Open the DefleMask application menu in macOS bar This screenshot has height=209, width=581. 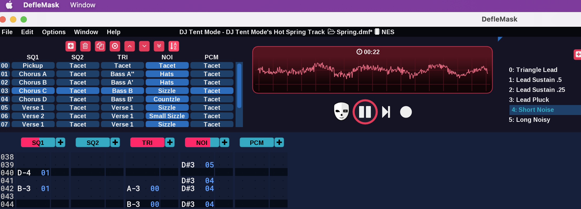tap(41, 5)
